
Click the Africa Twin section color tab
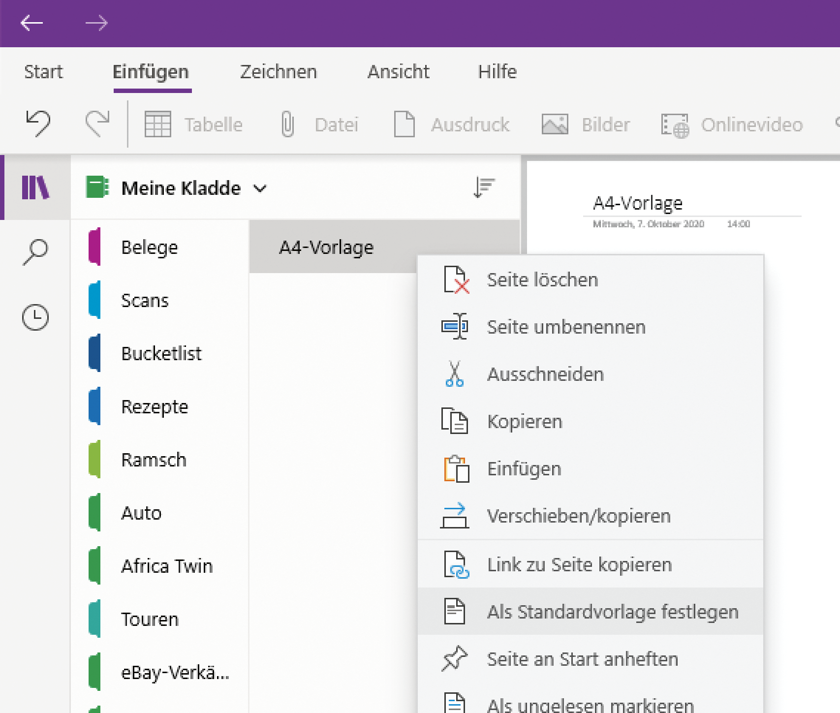pyautogui.click(x=95, y=566)
